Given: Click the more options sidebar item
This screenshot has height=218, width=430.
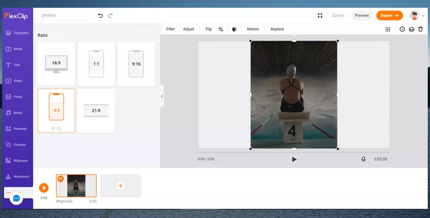Looking at the screenshot, I should click(18, 192).
